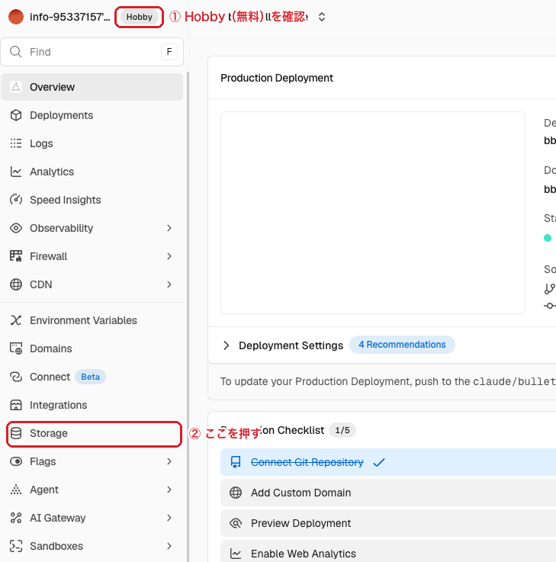Expand the Observability submenu chevron
The width and height of the screenshot is (556, 562).
169,228
